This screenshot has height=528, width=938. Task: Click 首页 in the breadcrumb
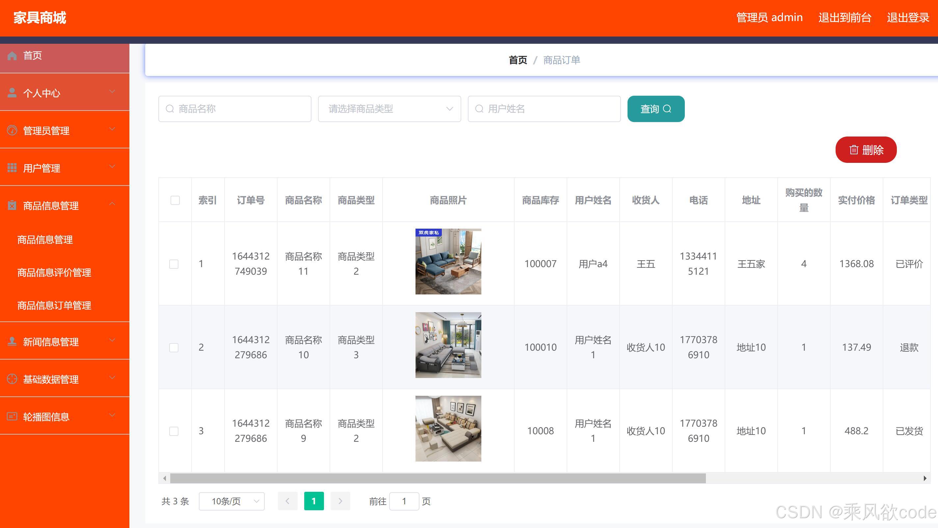coord(517,60)
